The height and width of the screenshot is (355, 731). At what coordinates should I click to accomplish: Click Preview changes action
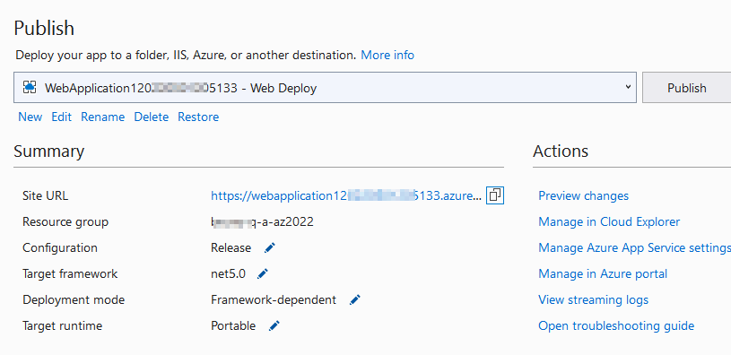583,195
